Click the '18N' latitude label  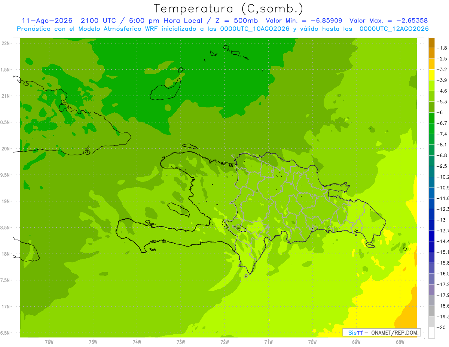(6, 254)
